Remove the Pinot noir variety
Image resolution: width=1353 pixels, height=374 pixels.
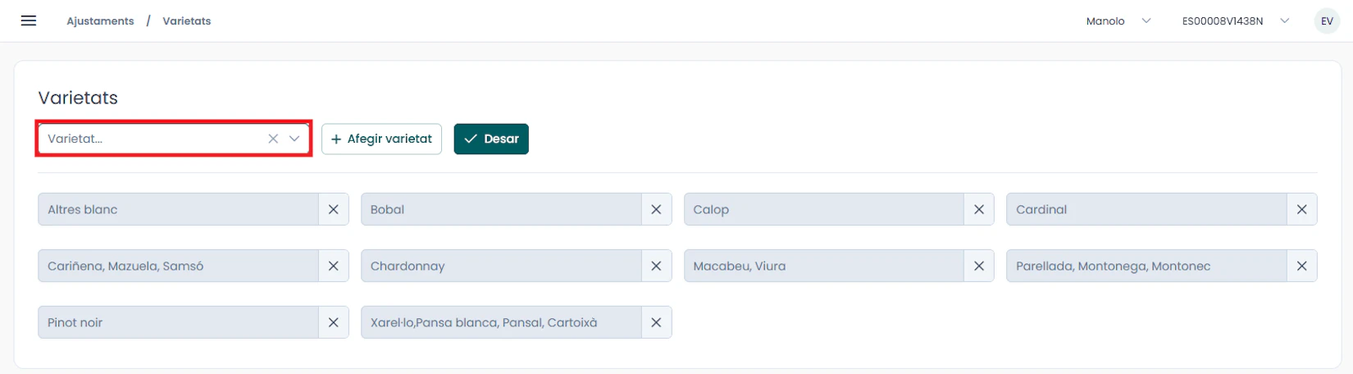[334, 322]
